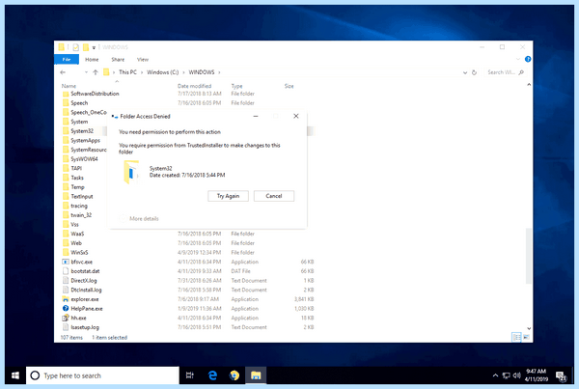The image size is (579, 389).
Task: Open File Explorer taskbar icon
Action: tap(256, 375)
